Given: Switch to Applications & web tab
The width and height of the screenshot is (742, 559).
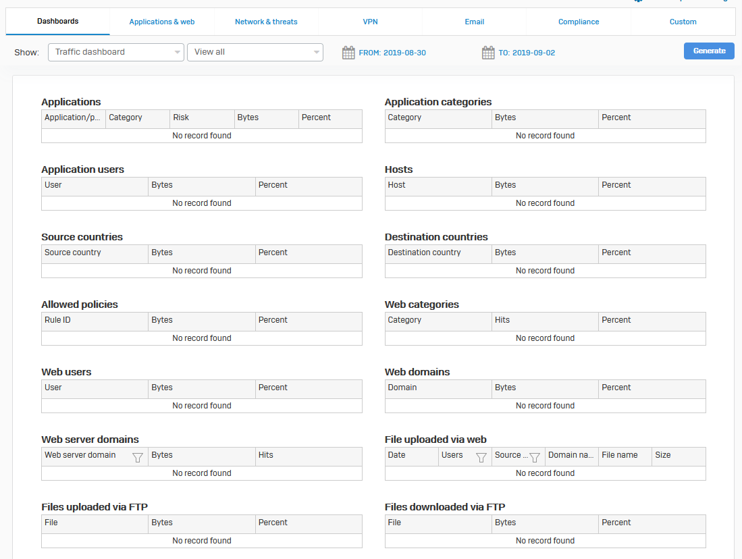Looking at the screenshot, I should coord(162,22).
